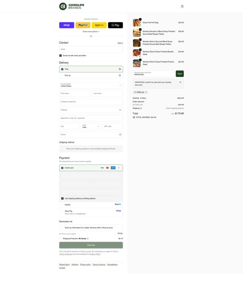Click the Email input field
Screen dimensions: 243x284
[x=91, y=49]
